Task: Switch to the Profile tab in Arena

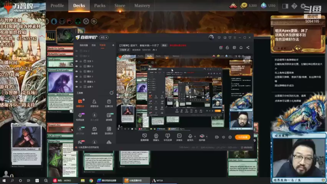Action: click(57, 5)
